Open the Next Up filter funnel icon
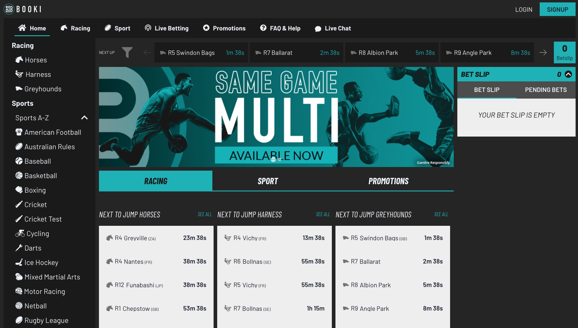 point(127,52)
